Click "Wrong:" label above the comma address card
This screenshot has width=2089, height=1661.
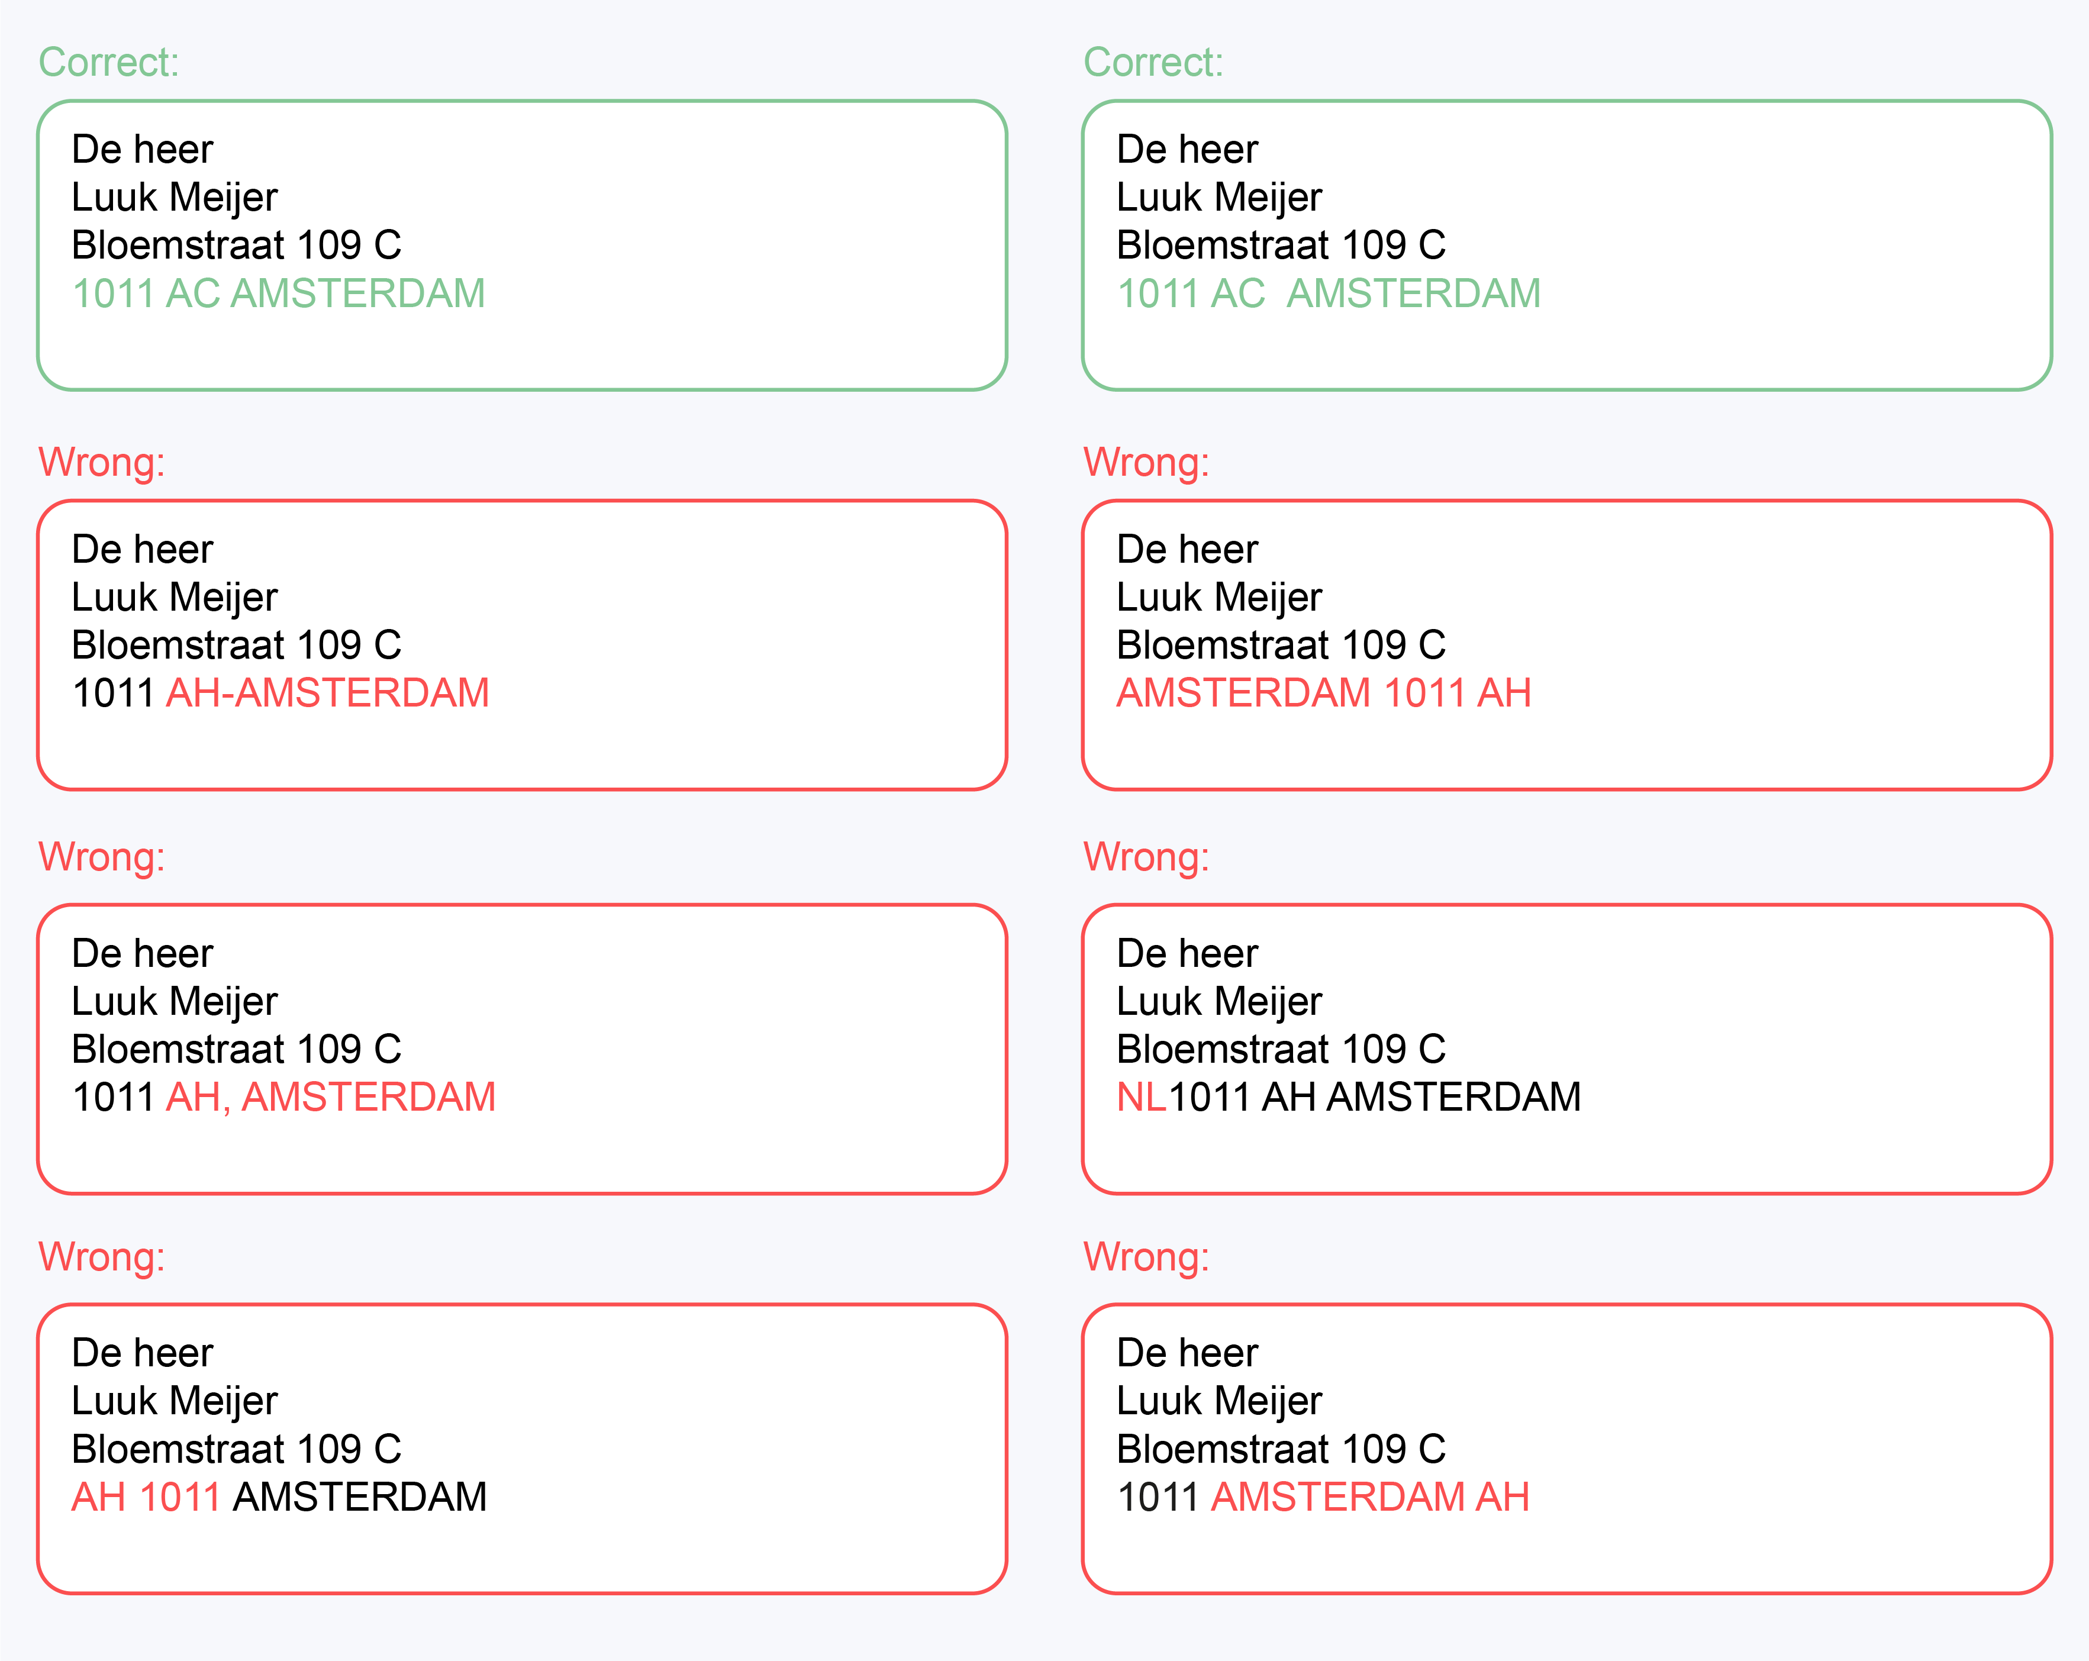click(102, 857)
